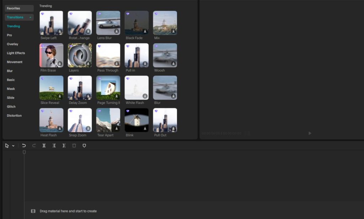Click the Split clip tool icon
Viewport: 364px width, 219px height.
(44, 146)
